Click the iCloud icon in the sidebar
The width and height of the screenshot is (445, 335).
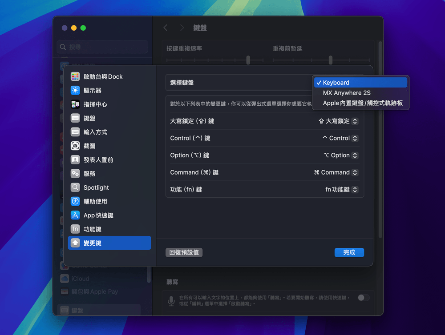click(65, 279)
